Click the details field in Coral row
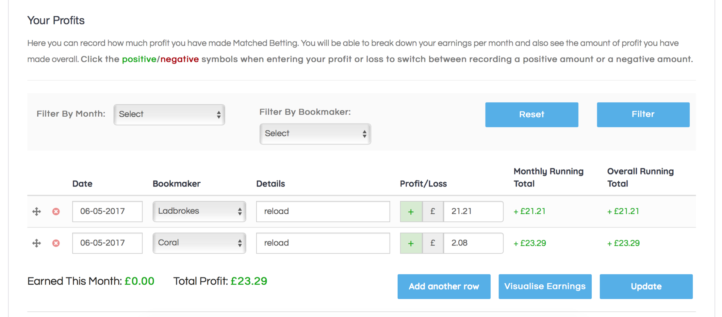 coord(323,243)
